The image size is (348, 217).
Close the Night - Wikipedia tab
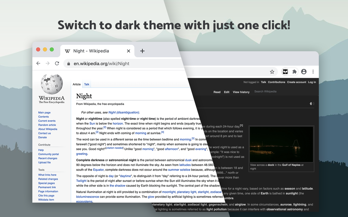129,51
